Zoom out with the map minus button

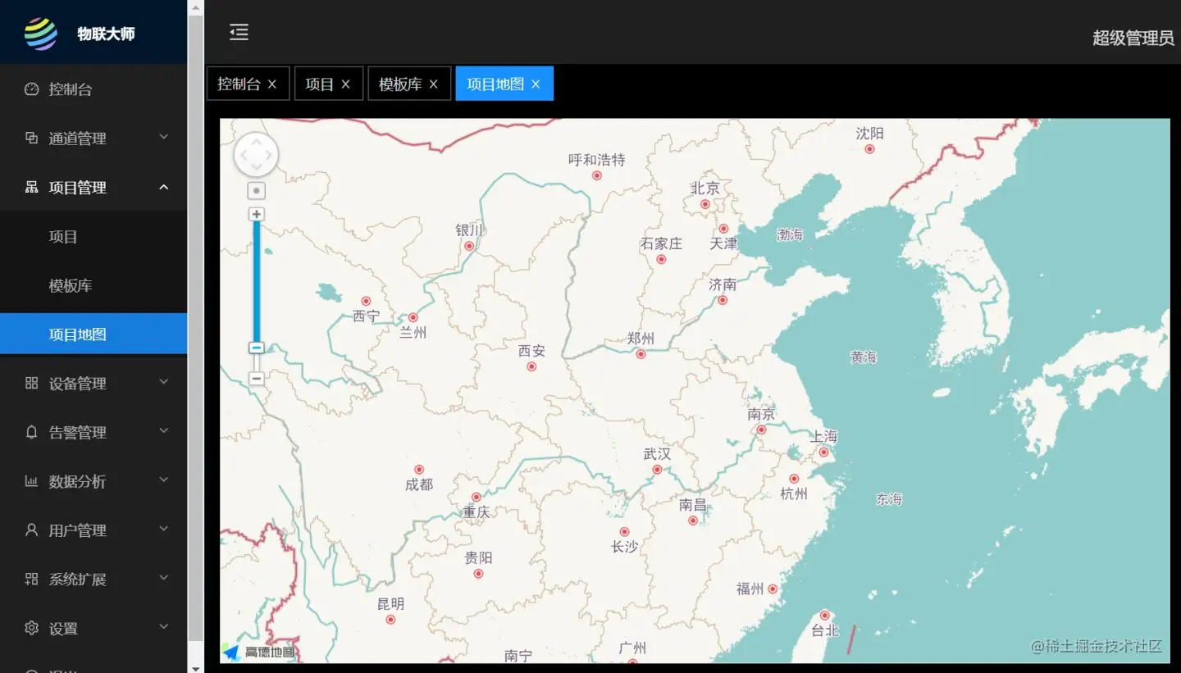coord(257,379)
